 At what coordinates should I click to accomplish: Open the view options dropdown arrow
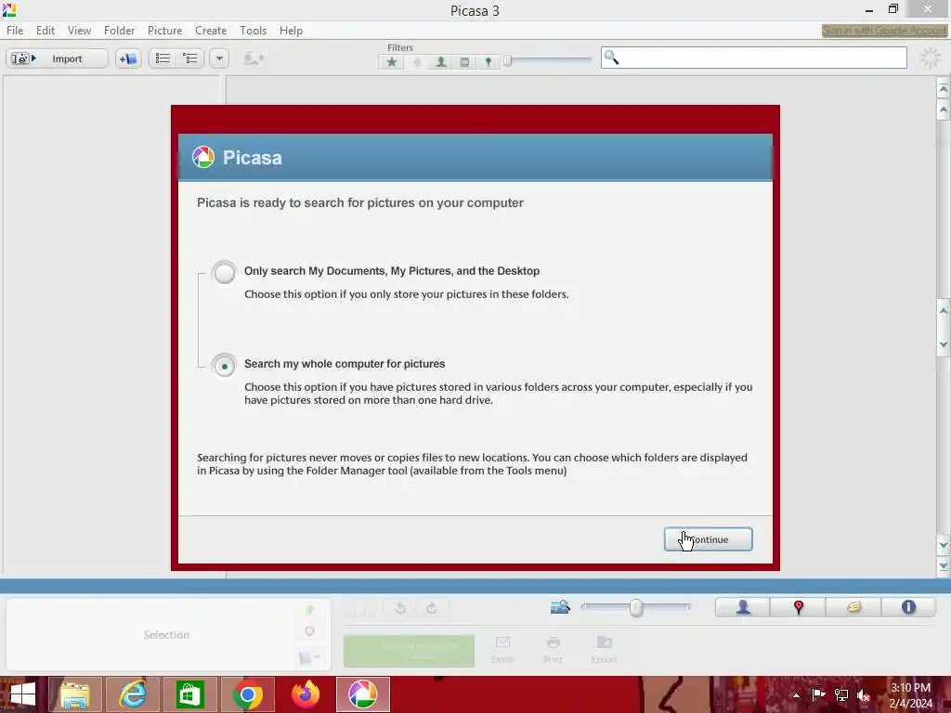[x=219, y=58]
